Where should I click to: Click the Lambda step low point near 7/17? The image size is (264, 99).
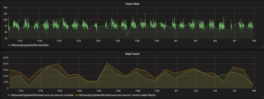[29, 86]
